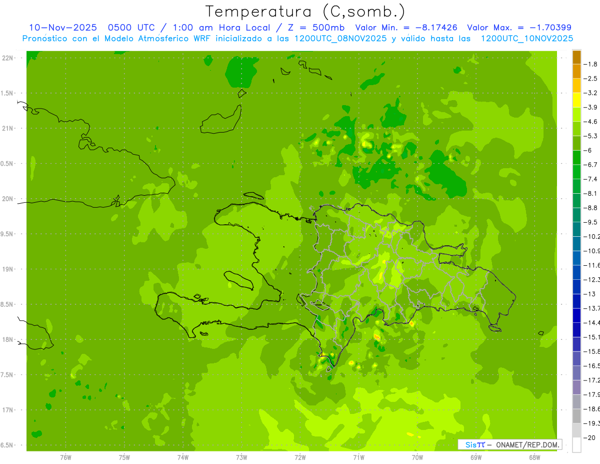Click the '-13' legend value
The width and height of the screenshot is (600, 464).
point(590,294)
